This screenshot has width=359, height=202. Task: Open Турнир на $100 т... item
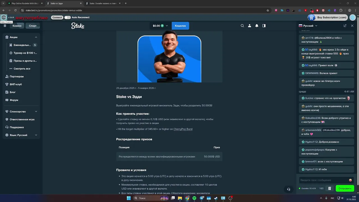click(23, 53)
